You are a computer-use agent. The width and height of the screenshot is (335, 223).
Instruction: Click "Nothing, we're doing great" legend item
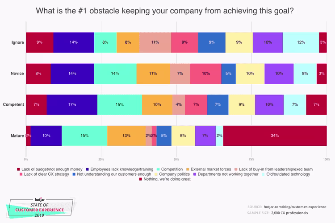(x=165, y=179)
